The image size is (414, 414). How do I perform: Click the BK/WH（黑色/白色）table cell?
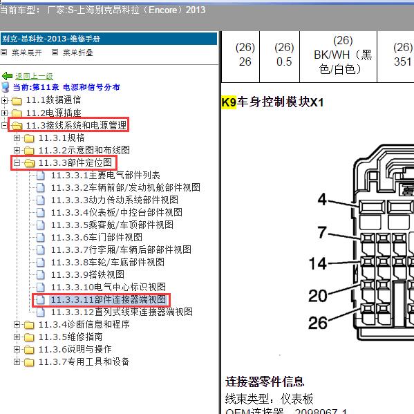click(338, 57)
